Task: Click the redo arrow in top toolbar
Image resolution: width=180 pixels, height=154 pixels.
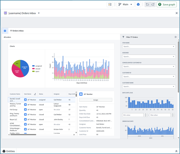Action: point(153,4)
